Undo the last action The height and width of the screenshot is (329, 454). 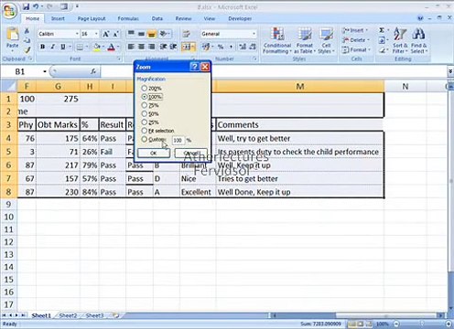pos(36,6)
